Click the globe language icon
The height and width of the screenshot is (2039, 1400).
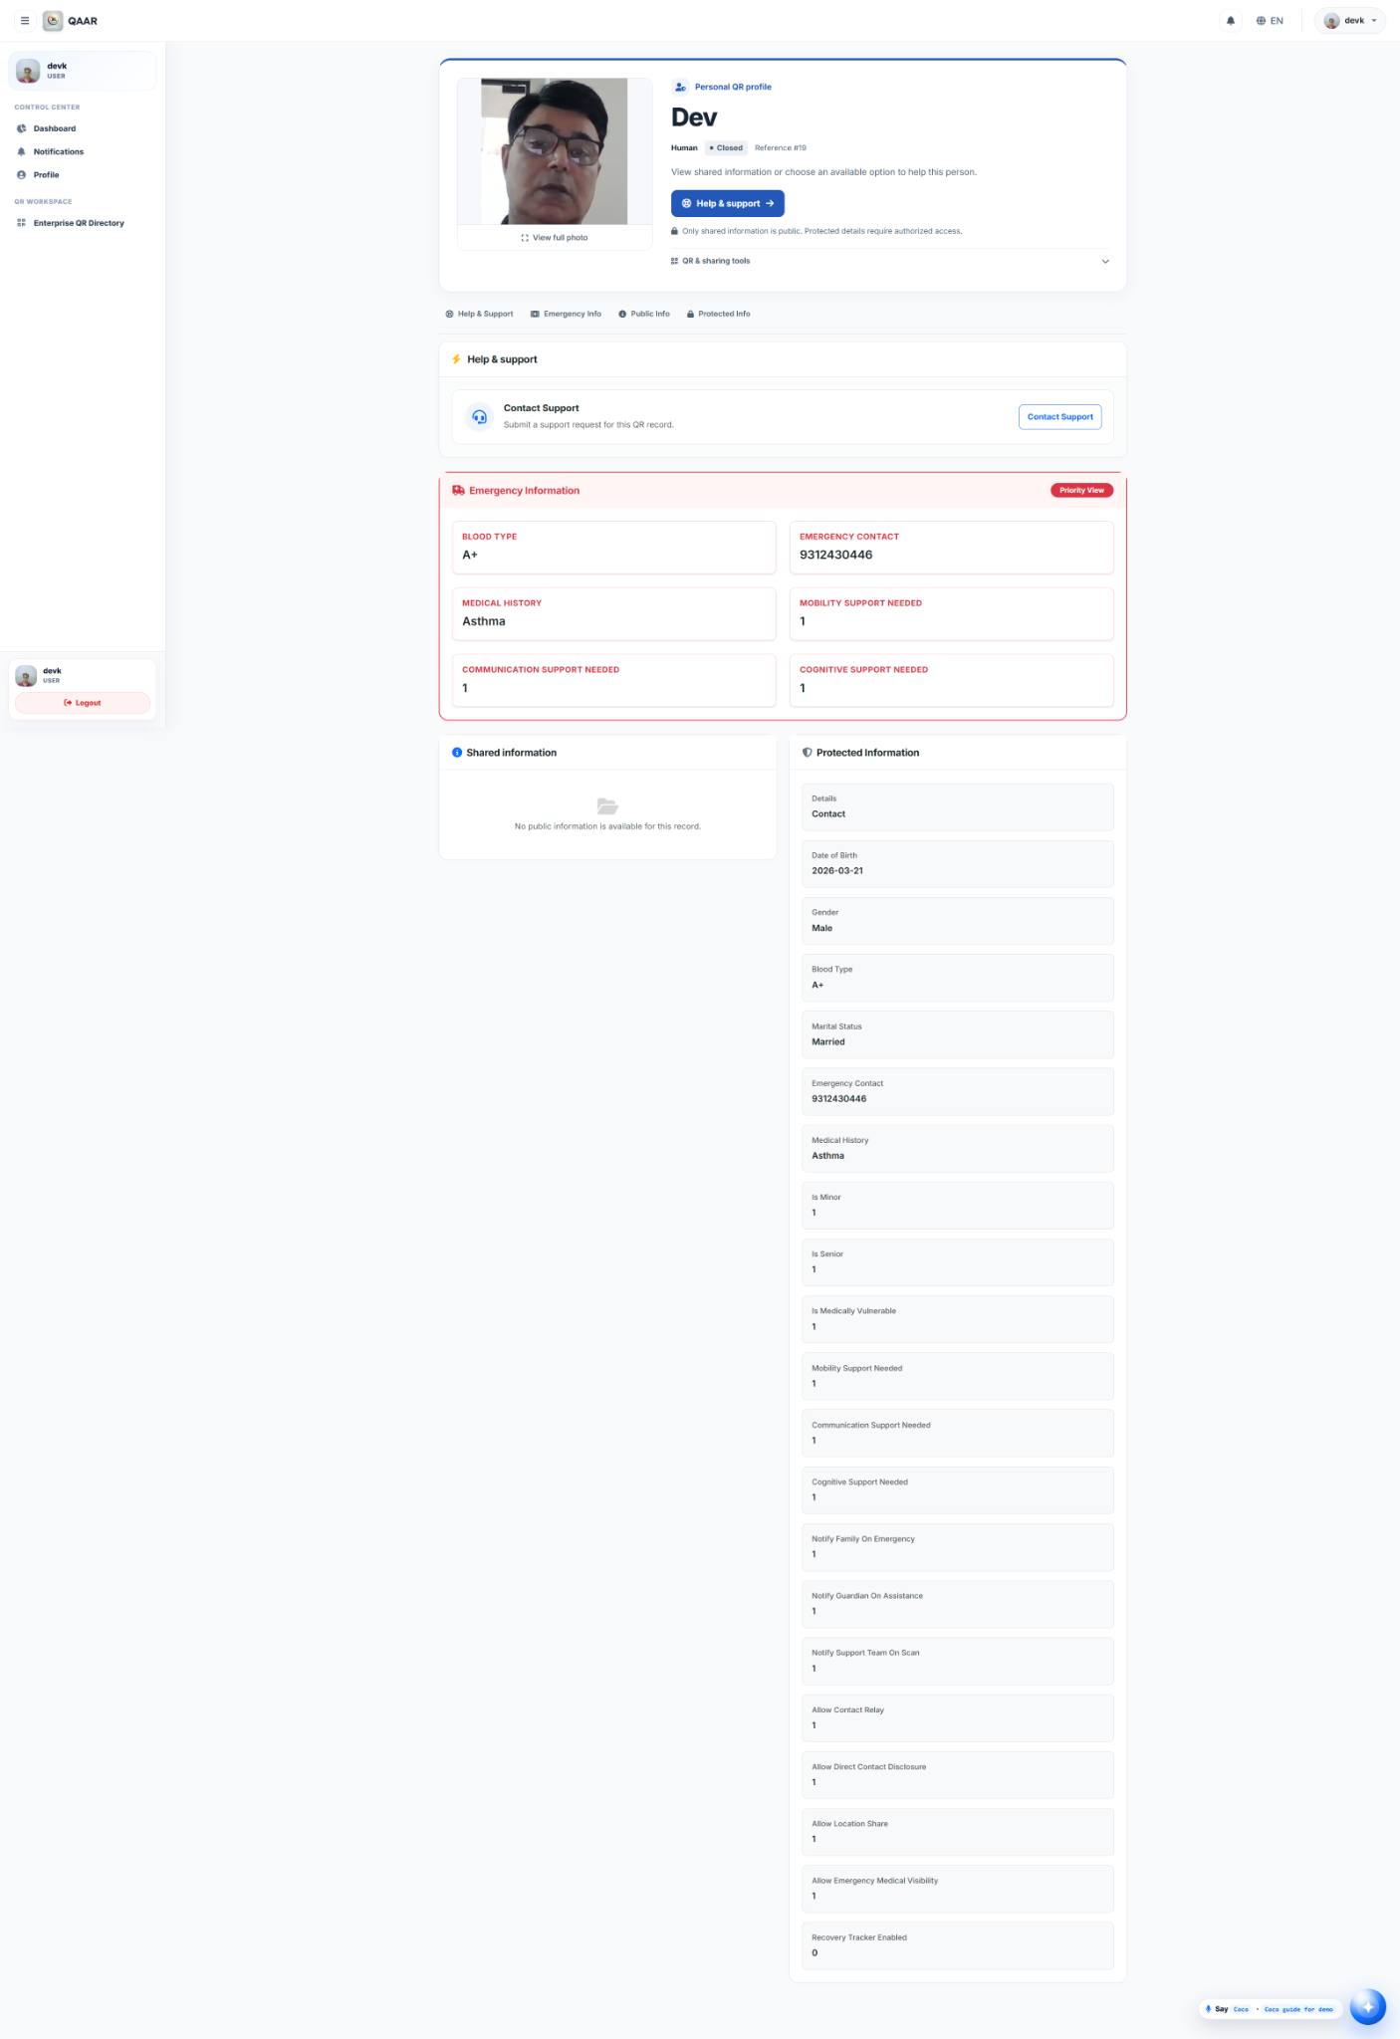click(x=1261, y=21)
